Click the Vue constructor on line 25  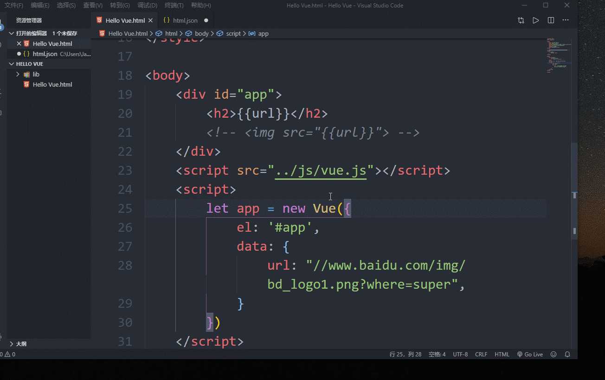pos(324,209)
